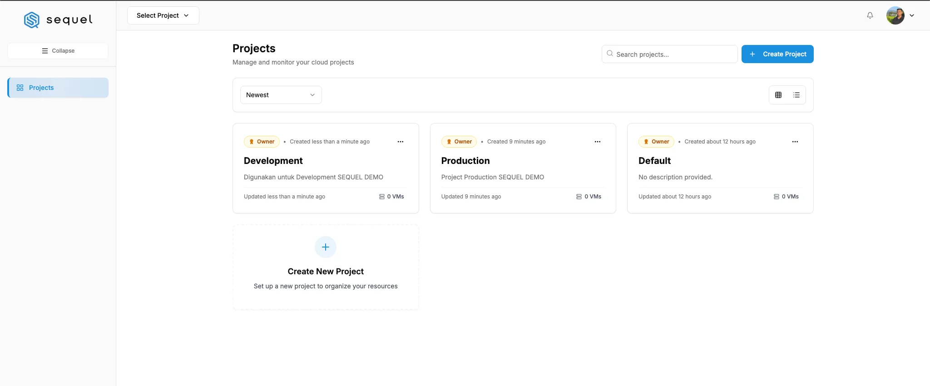Click VM server icon on Production card

[579, 197]
